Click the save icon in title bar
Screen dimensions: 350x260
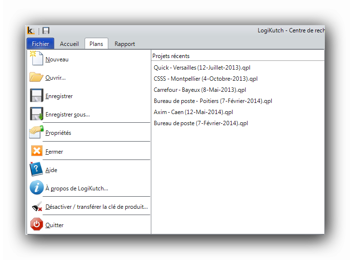(46, 30)
